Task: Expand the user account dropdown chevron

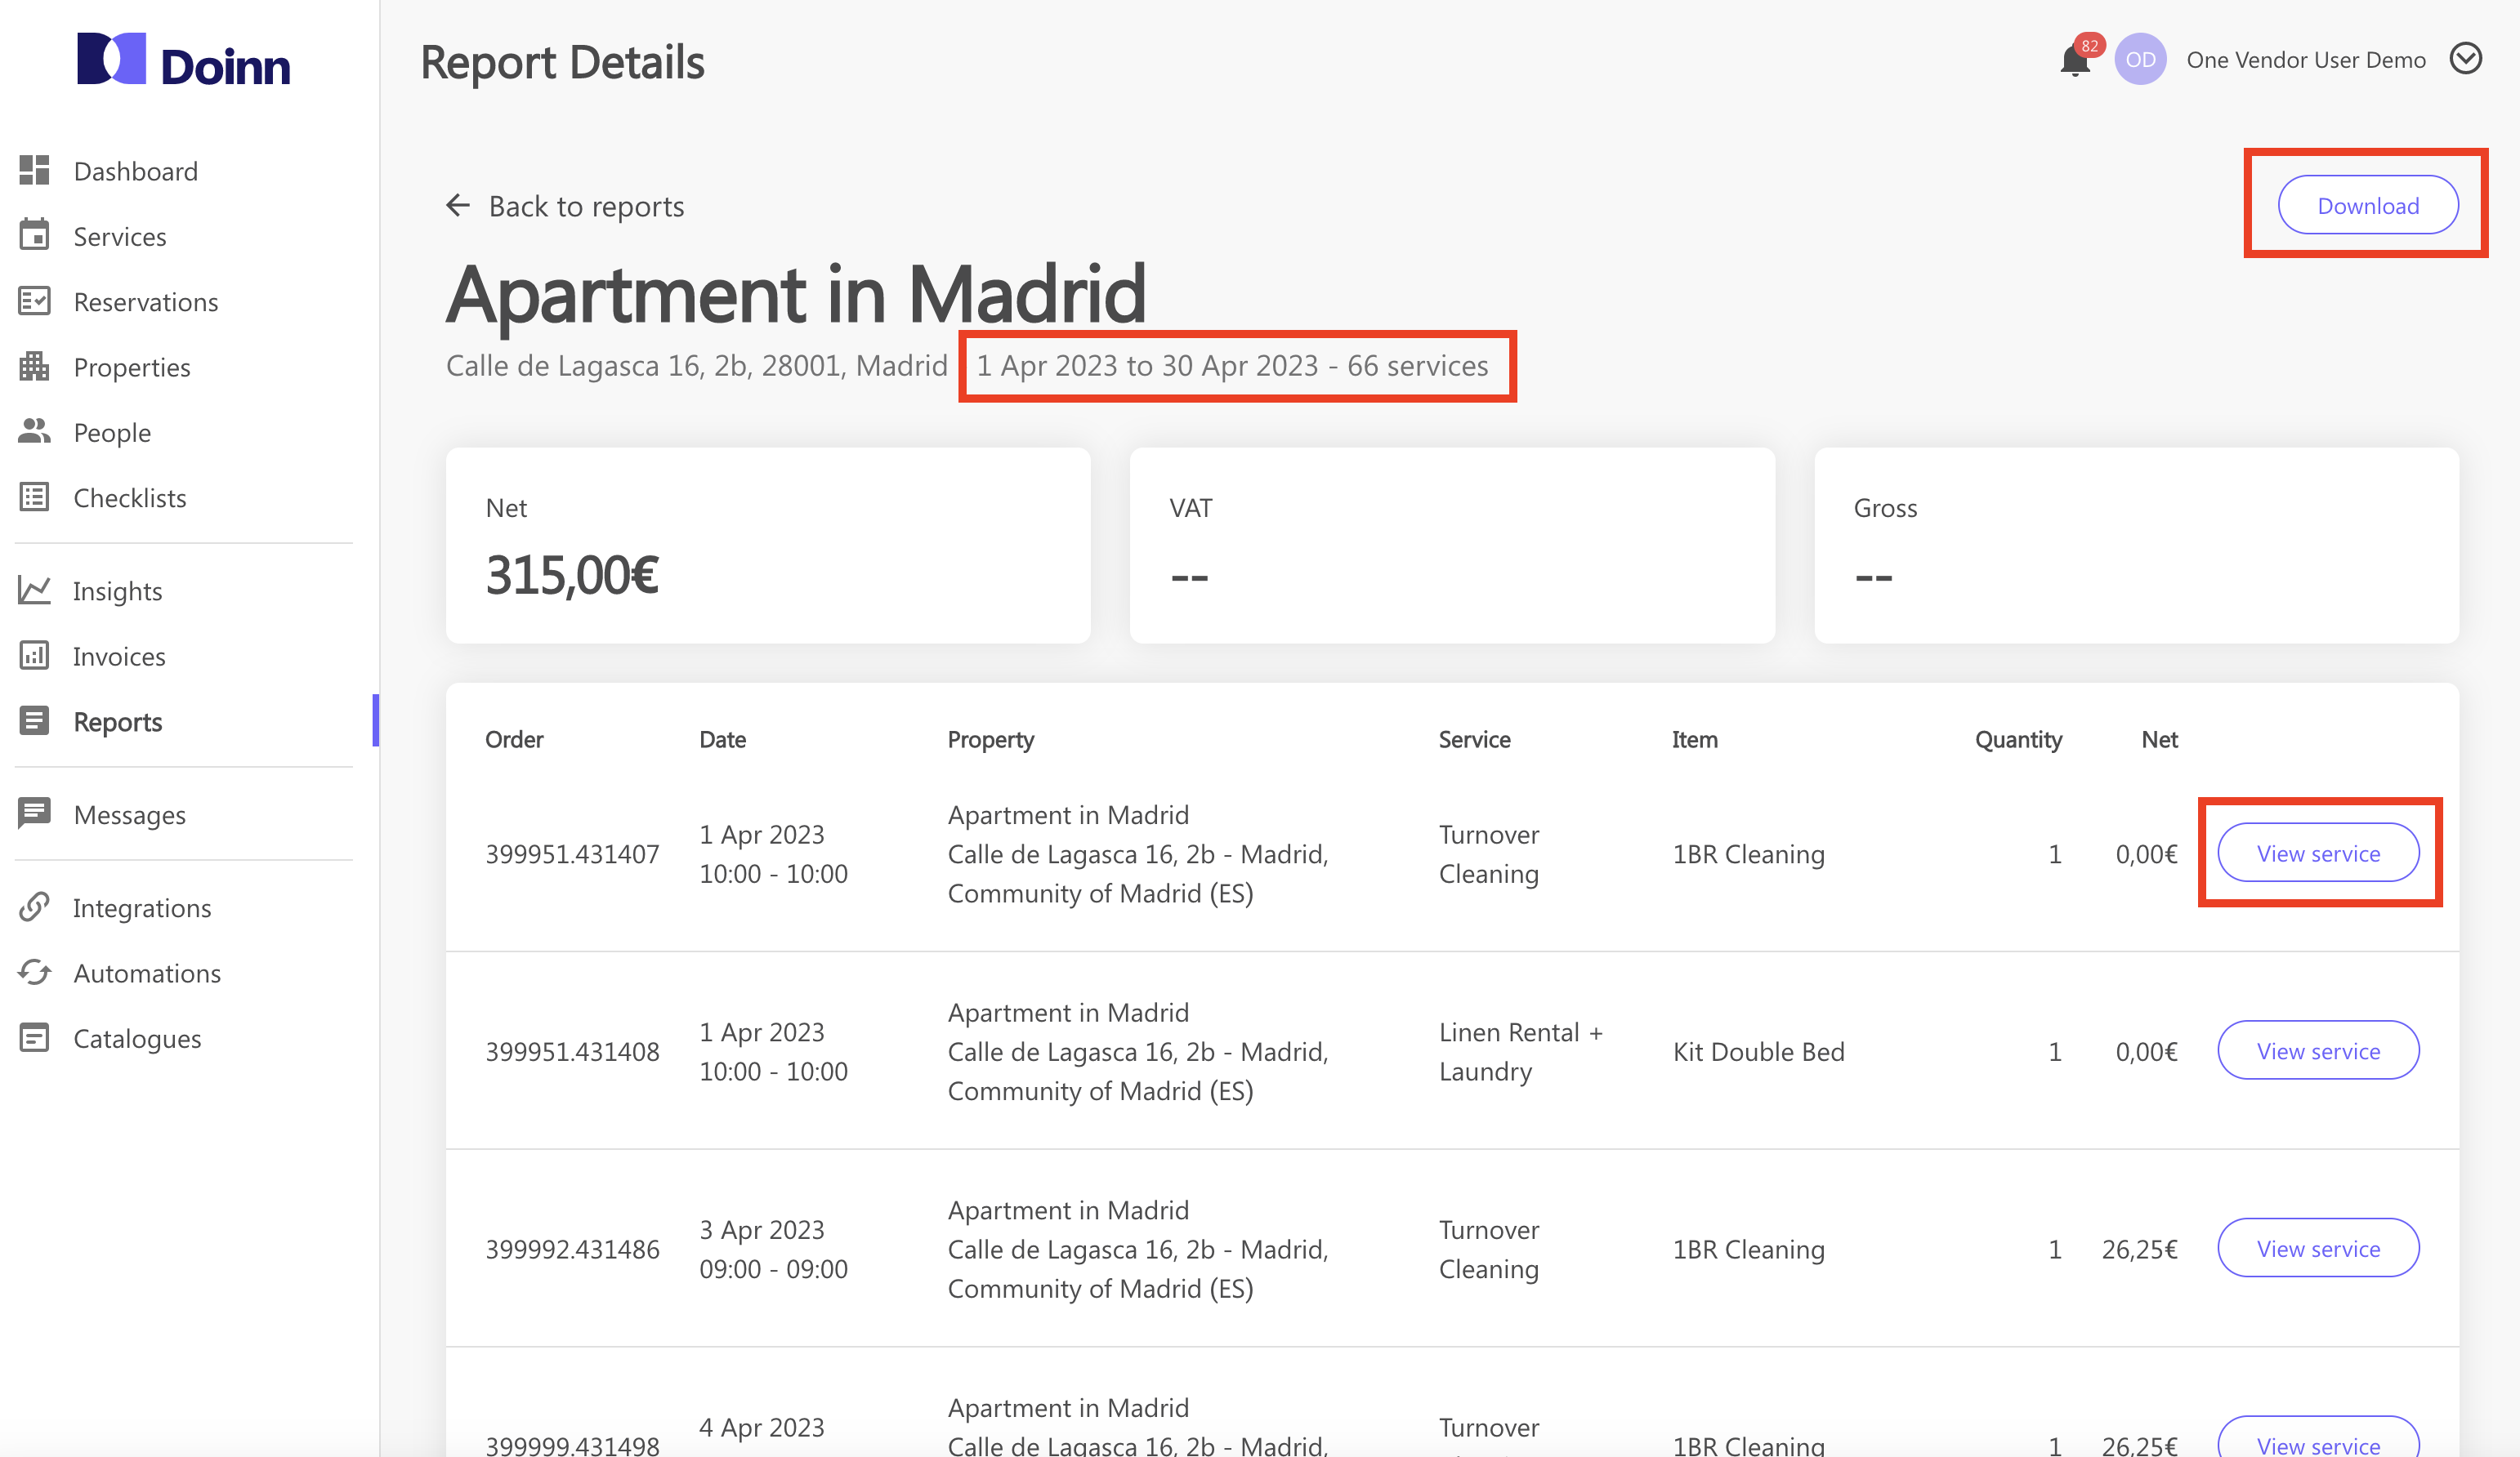Action: pos(2465,59)
